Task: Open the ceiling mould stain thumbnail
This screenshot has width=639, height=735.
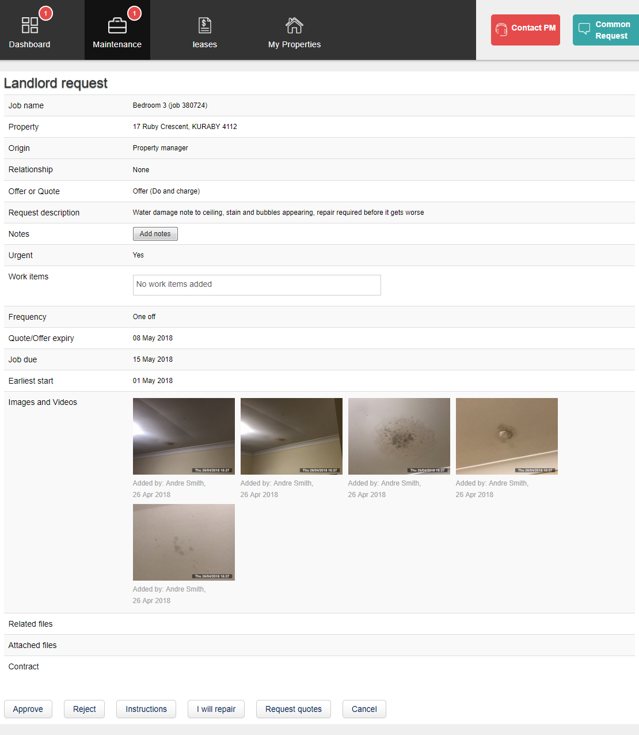Action: (x=399, y=436)
